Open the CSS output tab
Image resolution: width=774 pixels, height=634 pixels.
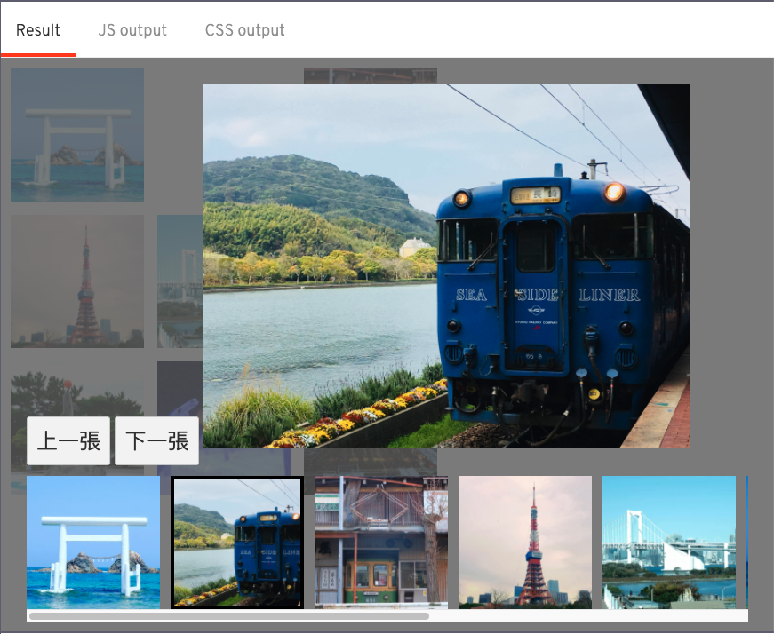(245, 30)
